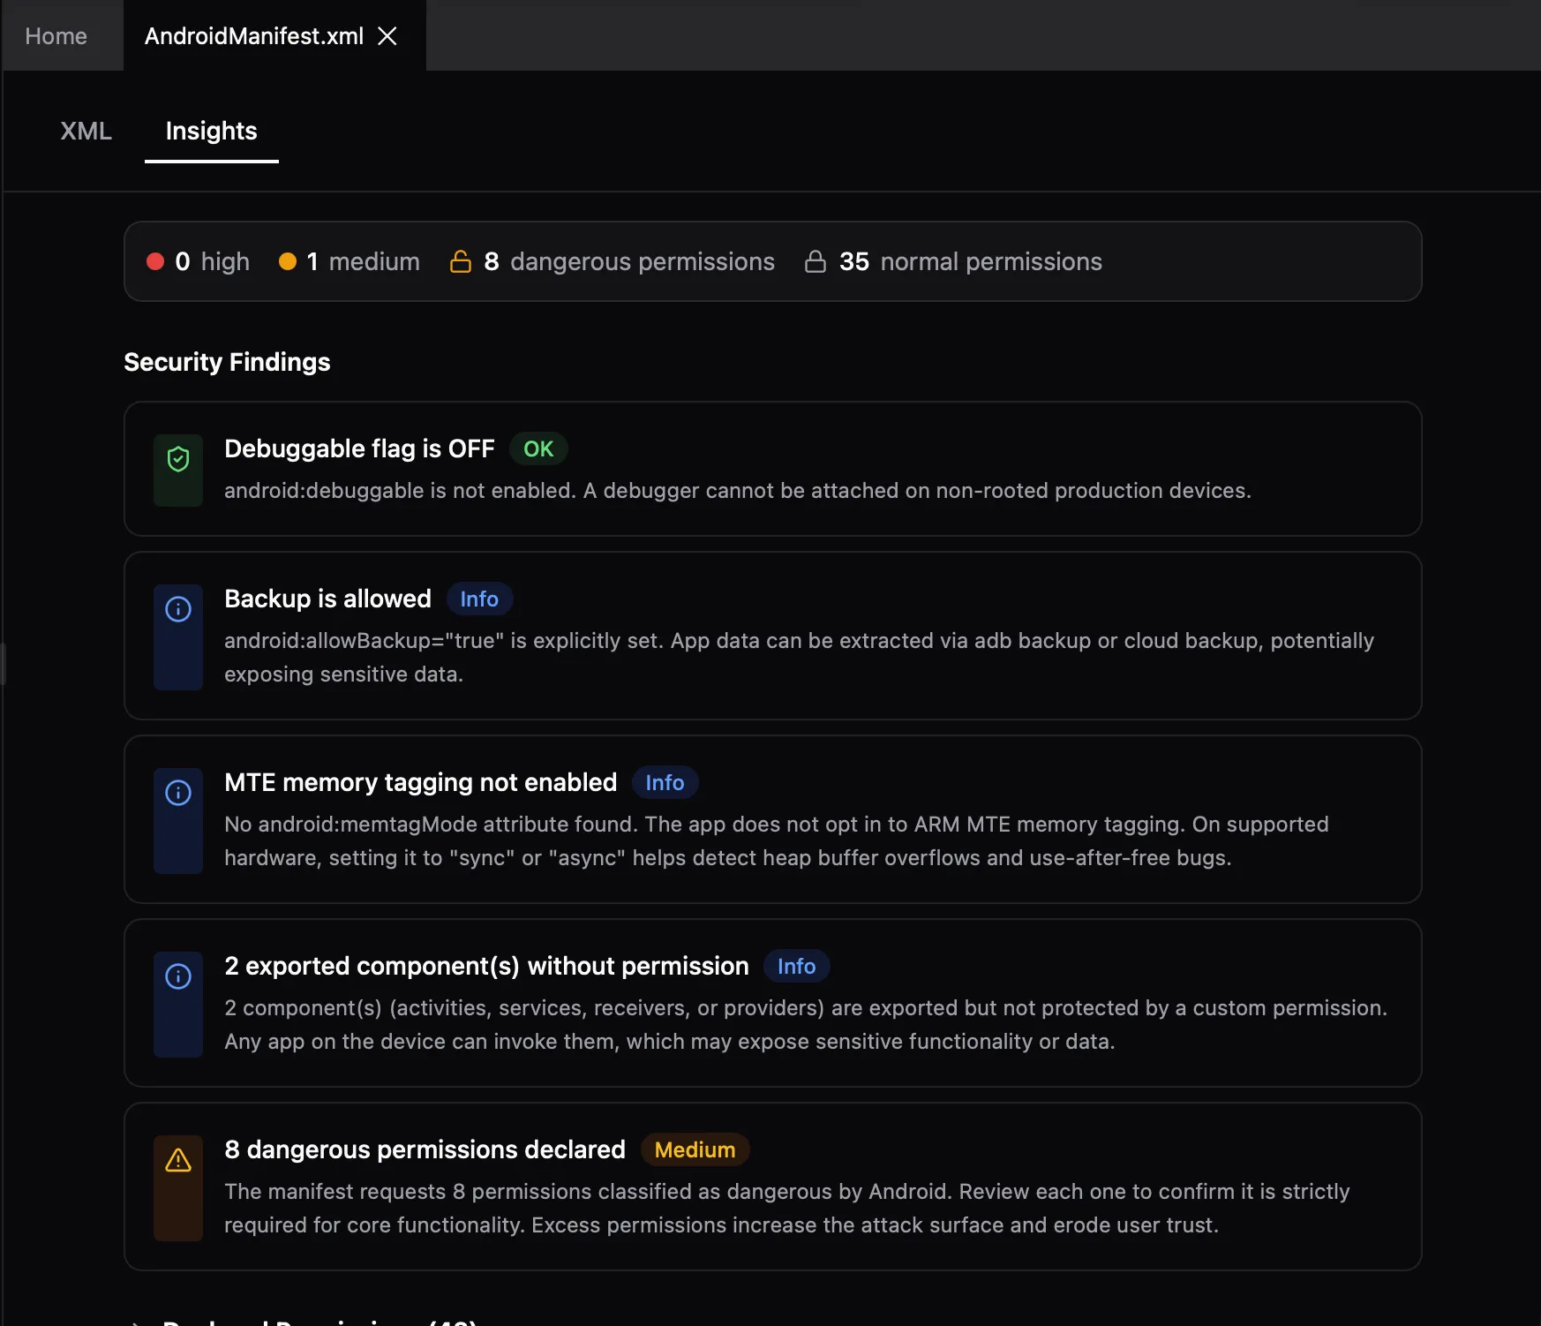This screenshot has height=1326, width=1541.
Task: Click the green shield icon for Debuggable flag
Action: 178,459
